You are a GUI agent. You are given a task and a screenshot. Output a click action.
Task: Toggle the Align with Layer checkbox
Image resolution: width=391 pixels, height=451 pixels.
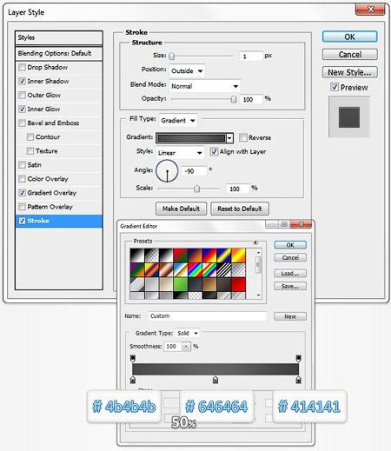coord(214,151)
